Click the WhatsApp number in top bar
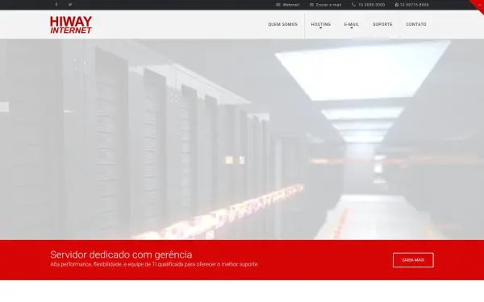Viewport: 484px width, 302px height. point(411,5)
